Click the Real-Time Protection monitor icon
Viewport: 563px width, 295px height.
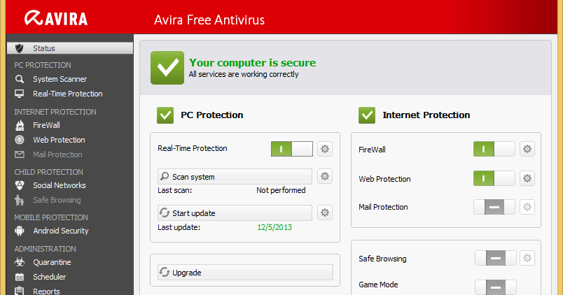point(20,94)
